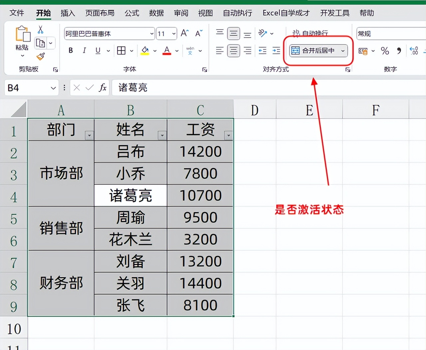Image resolution: width=426 pixels, height=350 pixels.
Task: Open the font group dialog launcher
Action: [205, 69]
